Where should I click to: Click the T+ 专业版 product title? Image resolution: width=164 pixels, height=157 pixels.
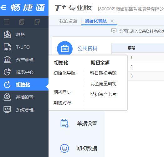point(73,8)
